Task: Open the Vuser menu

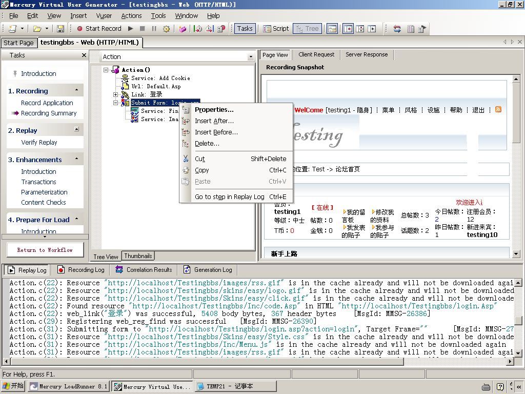Action: pos(104,16)
